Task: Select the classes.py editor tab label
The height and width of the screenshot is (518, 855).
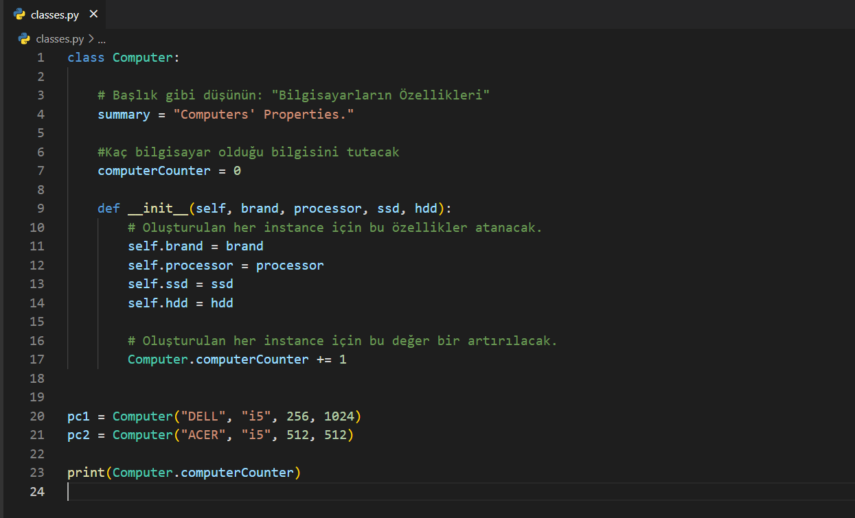Action: click(54, 14)
